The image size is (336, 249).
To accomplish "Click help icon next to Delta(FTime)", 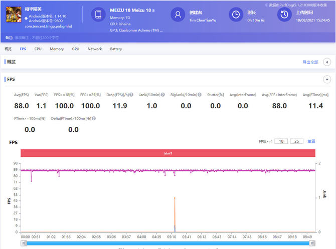I will click(94, 118).
